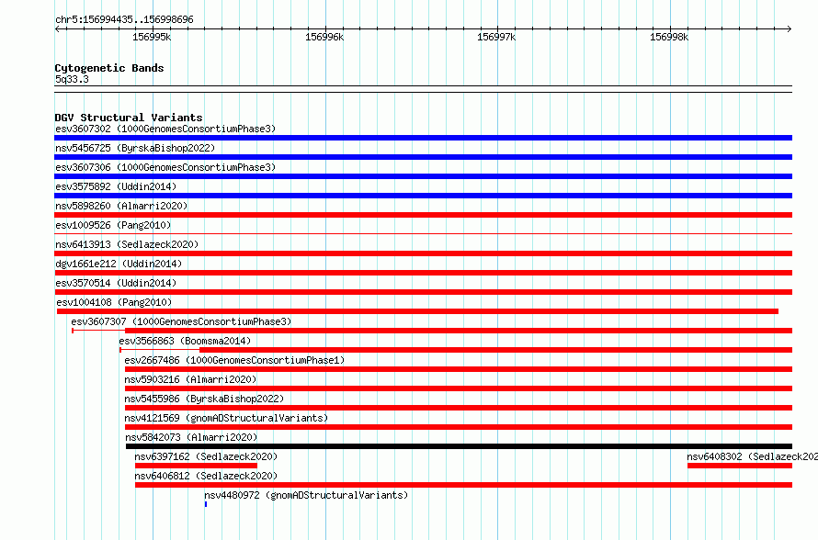This screenshot has height=540, width=818.
Task: Click short red bar of nsv6408302
Action: point(740,466)
